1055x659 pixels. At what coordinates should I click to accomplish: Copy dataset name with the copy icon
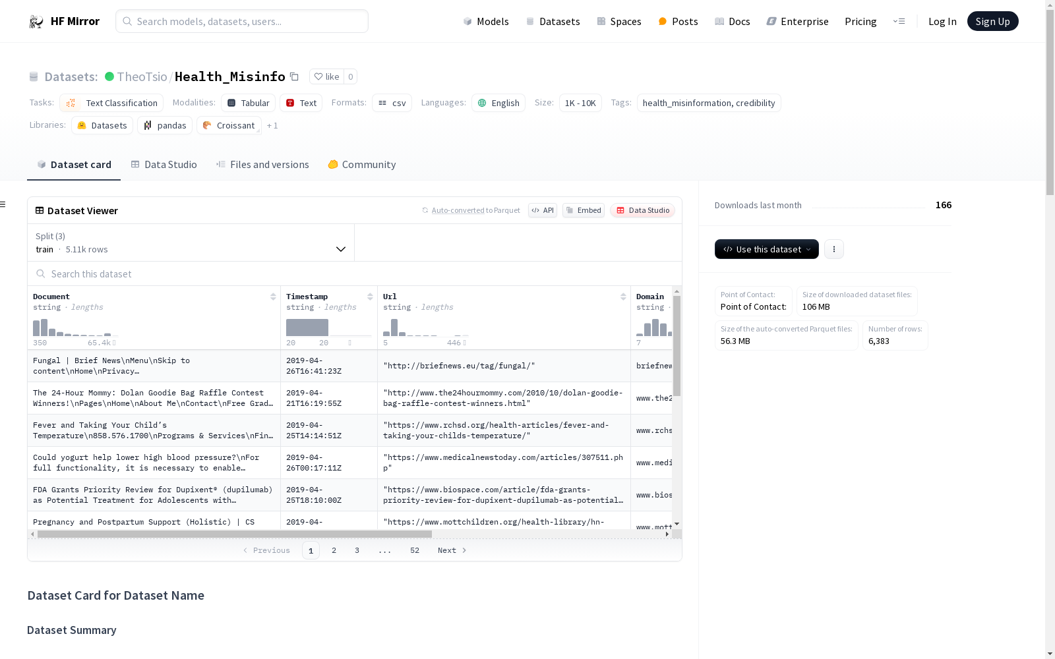click(x=295, y=76)
